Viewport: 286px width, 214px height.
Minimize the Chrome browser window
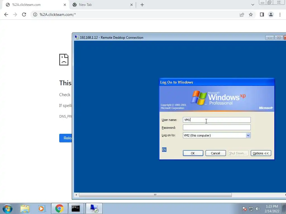tap(263, 2)
